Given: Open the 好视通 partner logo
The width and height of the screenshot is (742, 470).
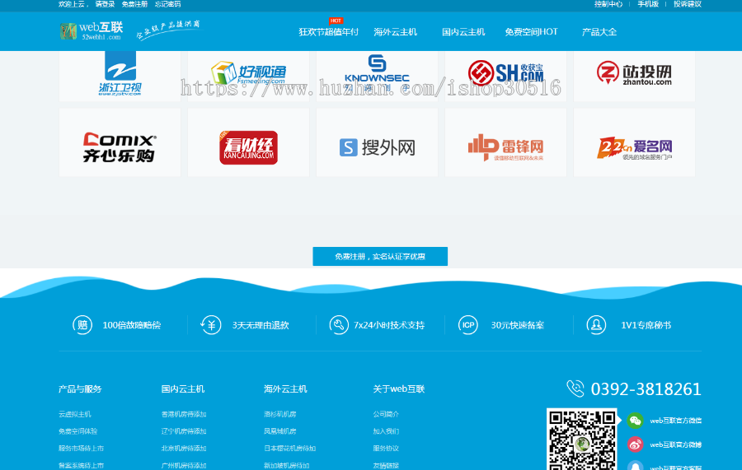Looking at the screenshot, I should [x=248, y=74].
